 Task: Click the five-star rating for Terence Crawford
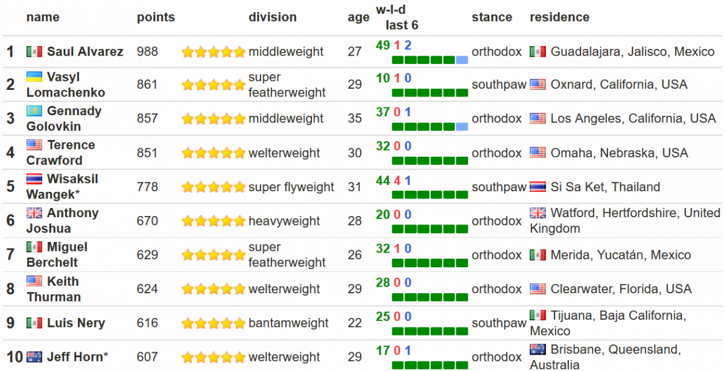coord(214,153)
